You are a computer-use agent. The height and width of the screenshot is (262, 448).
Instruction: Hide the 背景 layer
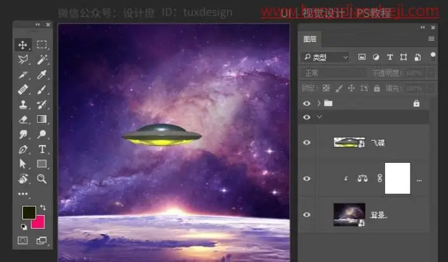pos(306,214)
